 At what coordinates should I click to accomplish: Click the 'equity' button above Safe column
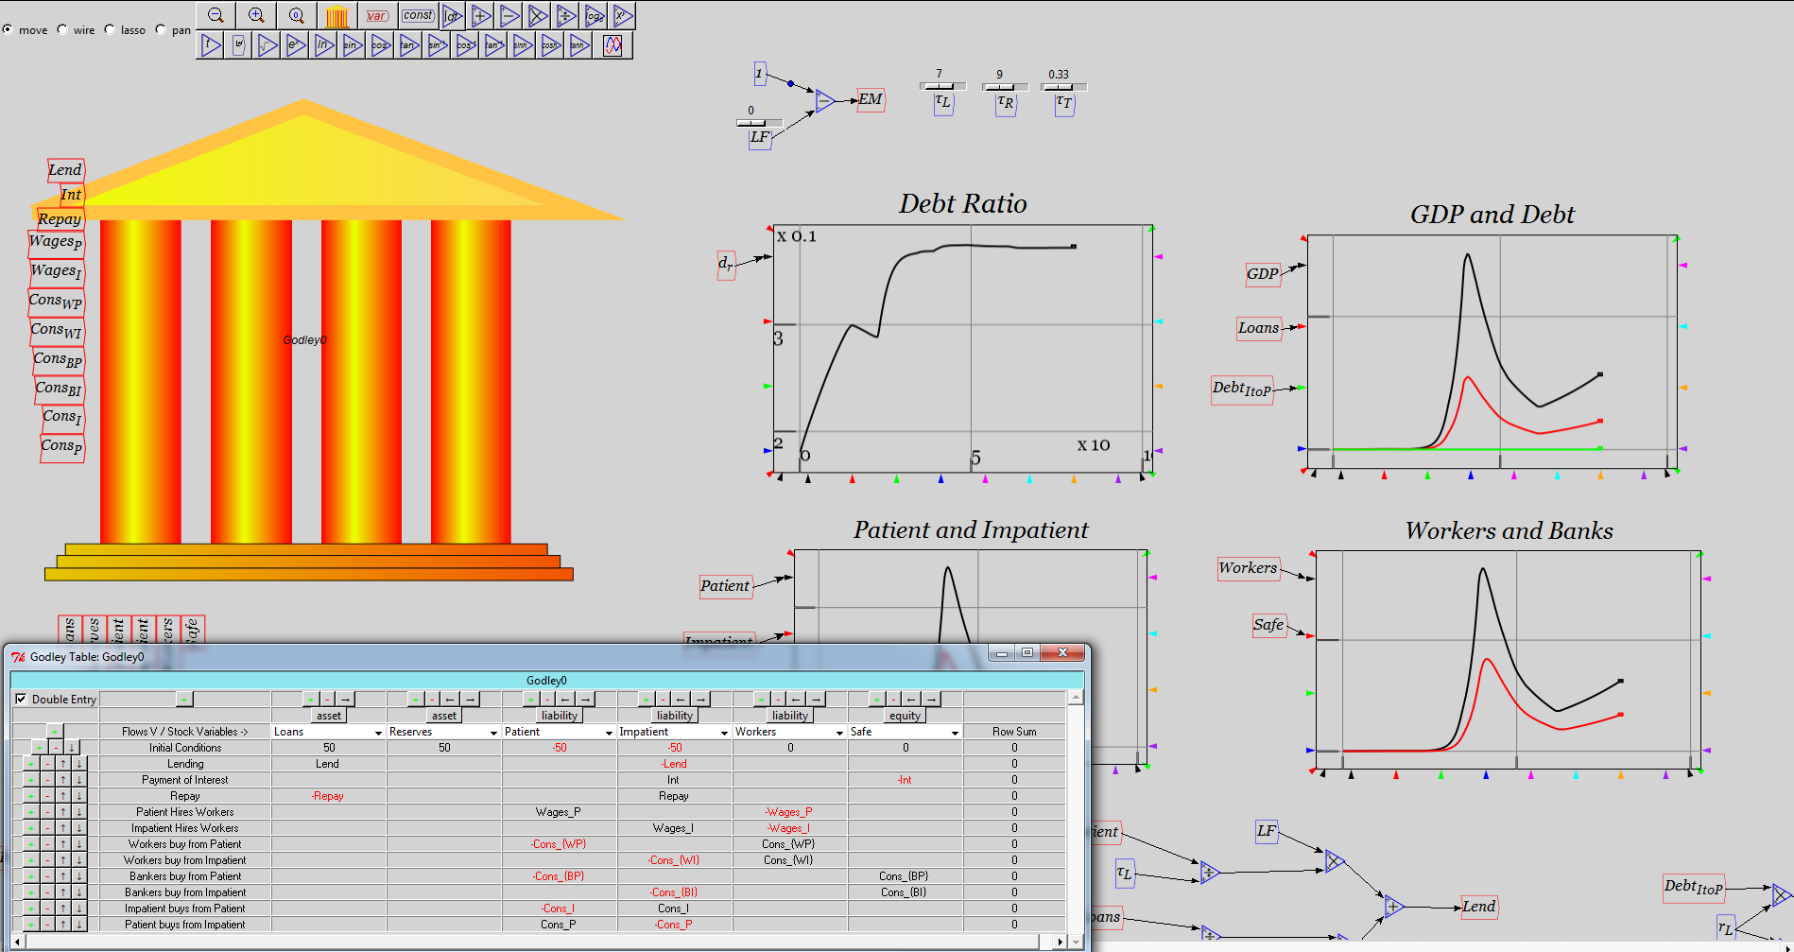[905, 716]
